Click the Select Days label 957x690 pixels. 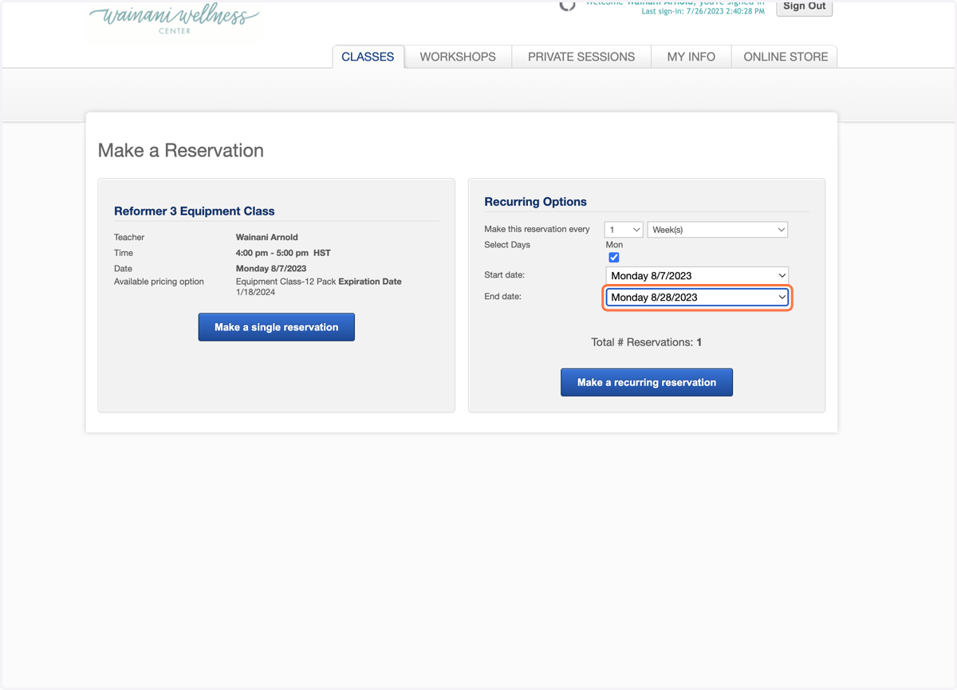point(507,245)
